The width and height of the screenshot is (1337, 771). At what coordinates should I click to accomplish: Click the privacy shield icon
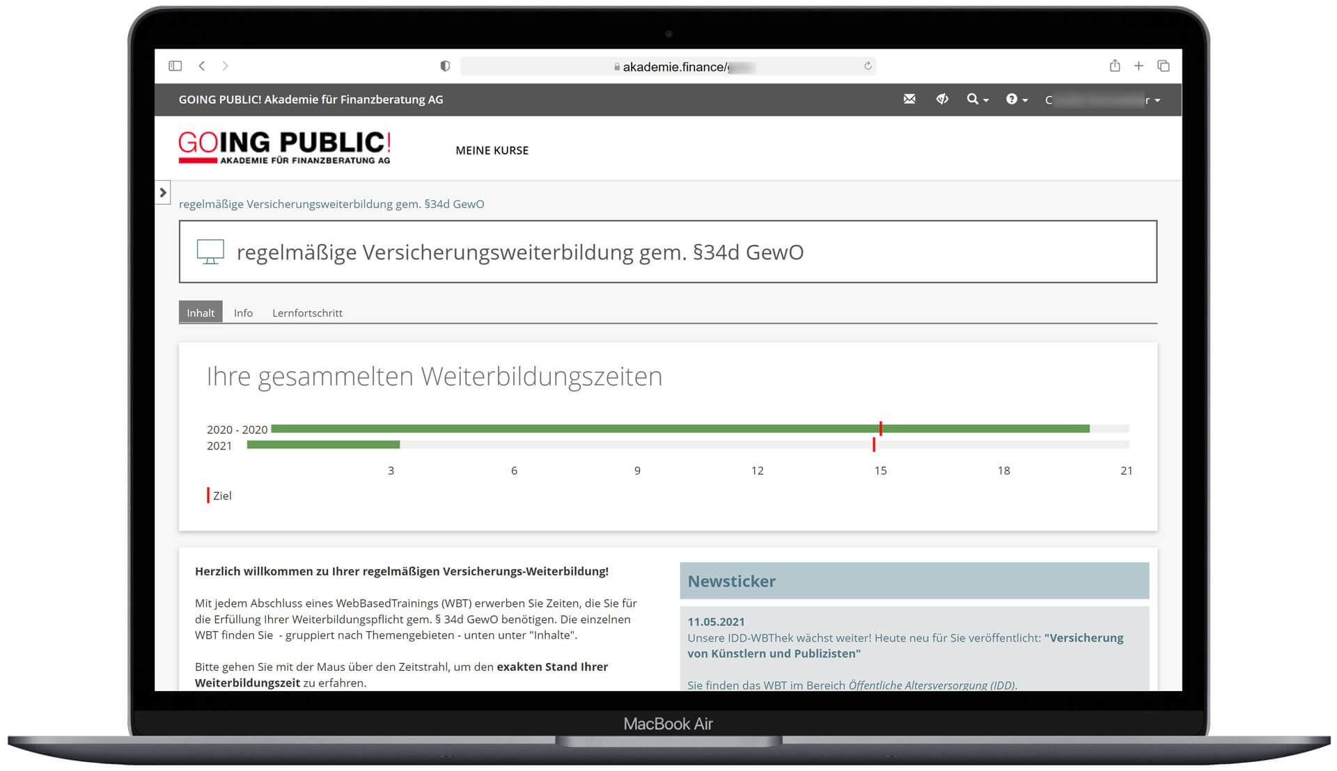click(445, 66)
